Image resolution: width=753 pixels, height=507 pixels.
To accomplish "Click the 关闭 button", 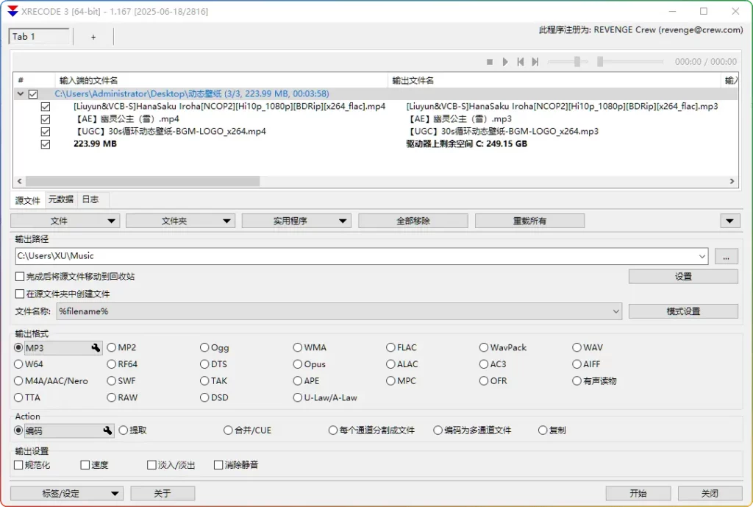I will [x=710, y=494].
